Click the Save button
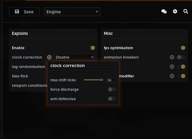Image resolution: width=192 pixels, height=139 pixels. 24,12
